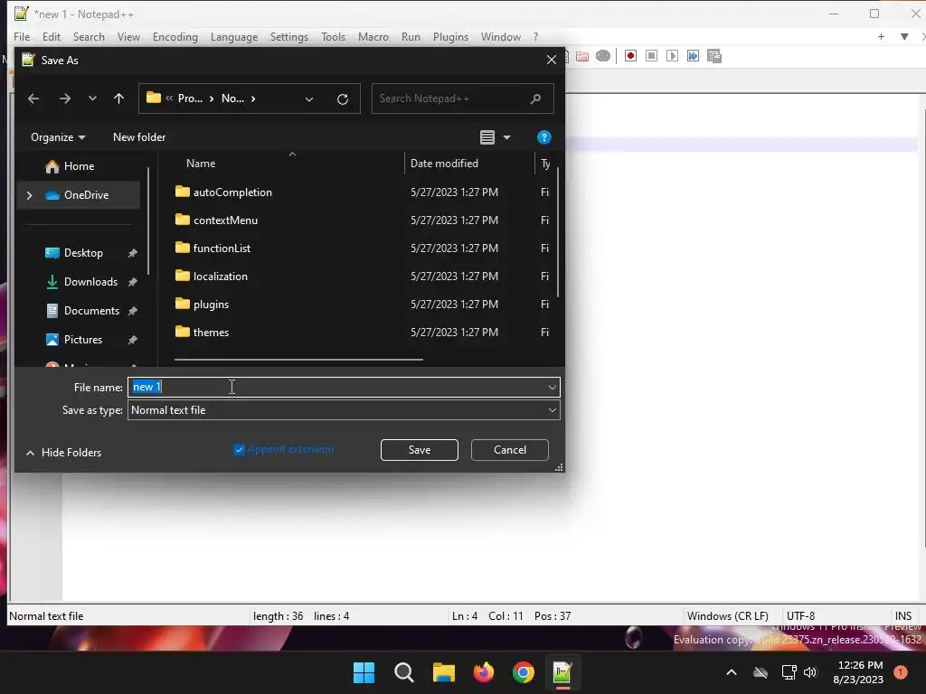
Task: Open the Macro menu
Action: click(373, 36)
